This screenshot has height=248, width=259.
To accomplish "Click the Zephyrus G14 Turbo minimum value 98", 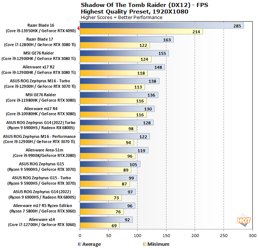I will [x=131, y=129].
